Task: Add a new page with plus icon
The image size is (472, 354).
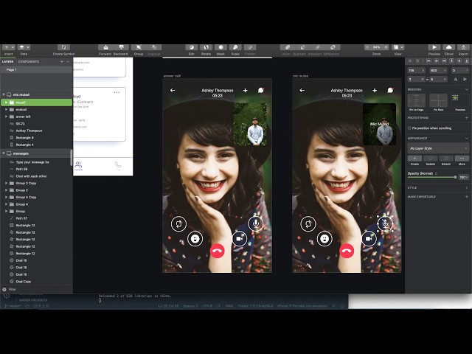Action: coord(62,62)
